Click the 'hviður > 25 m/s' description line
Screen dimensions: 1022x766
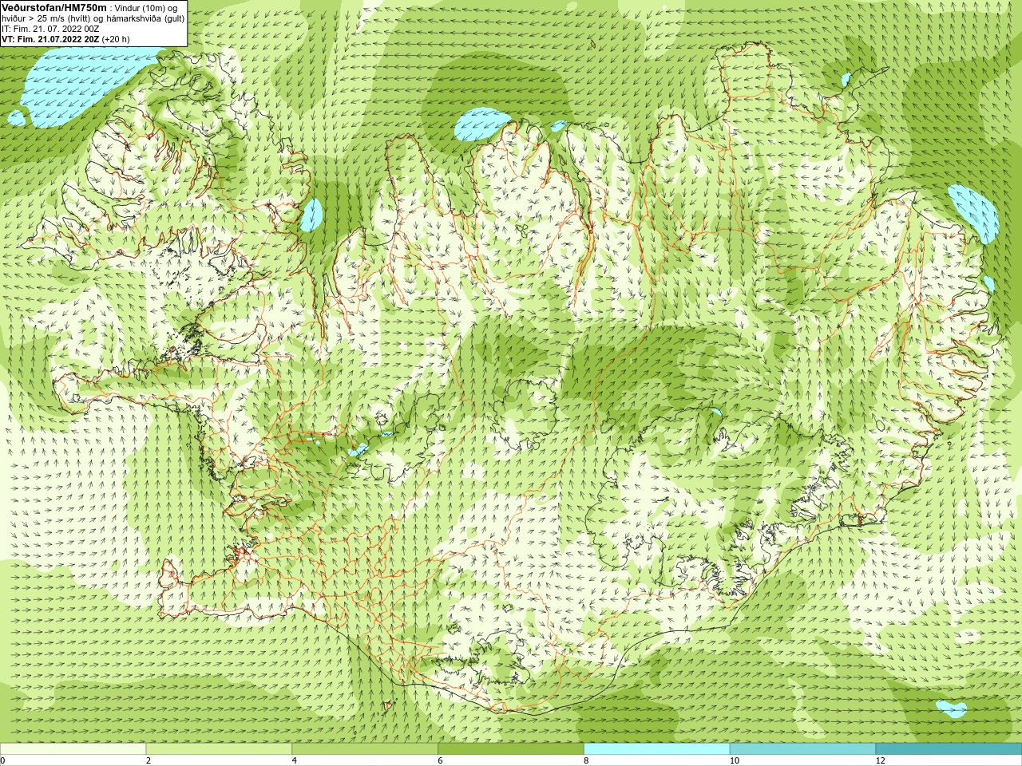tap(93, 18)
